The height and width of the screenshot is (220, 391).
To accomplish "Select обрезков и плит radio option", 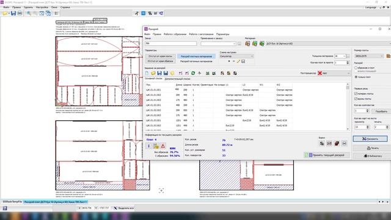I will (x=356, y=68).
